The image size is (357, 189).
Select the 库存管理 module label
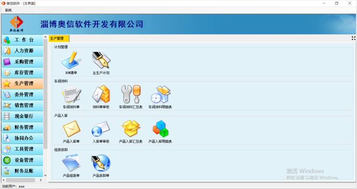coord(24,73)
